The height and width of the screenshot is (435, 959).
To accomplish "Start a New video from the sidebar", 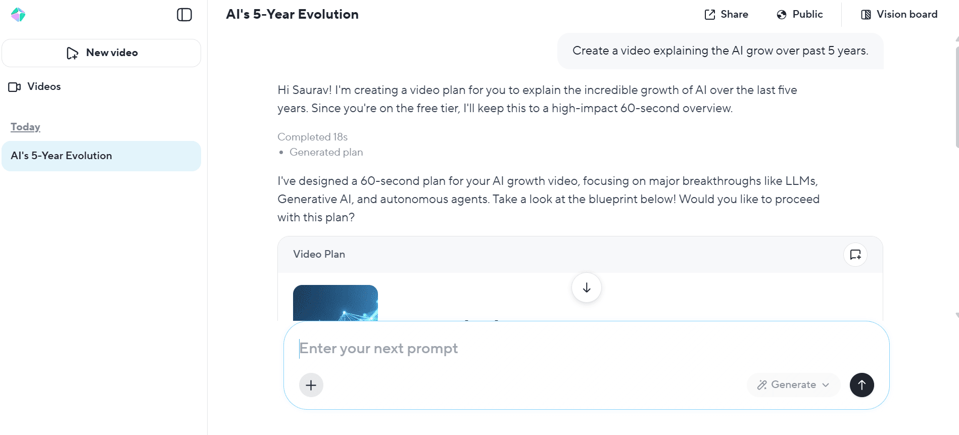I will pos(101,53).
